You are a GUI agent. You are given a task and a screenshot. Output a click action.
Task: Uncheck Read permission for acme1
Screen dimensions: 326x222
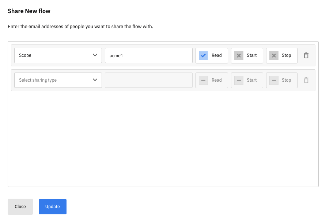(204, 55)
